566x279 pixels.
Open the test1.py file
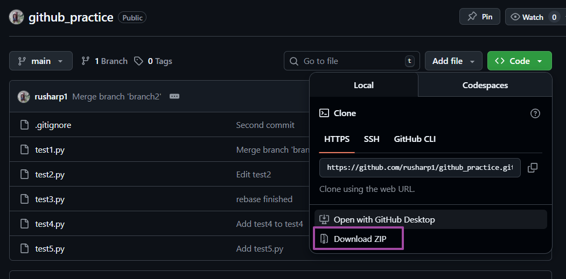coord(50,150)
